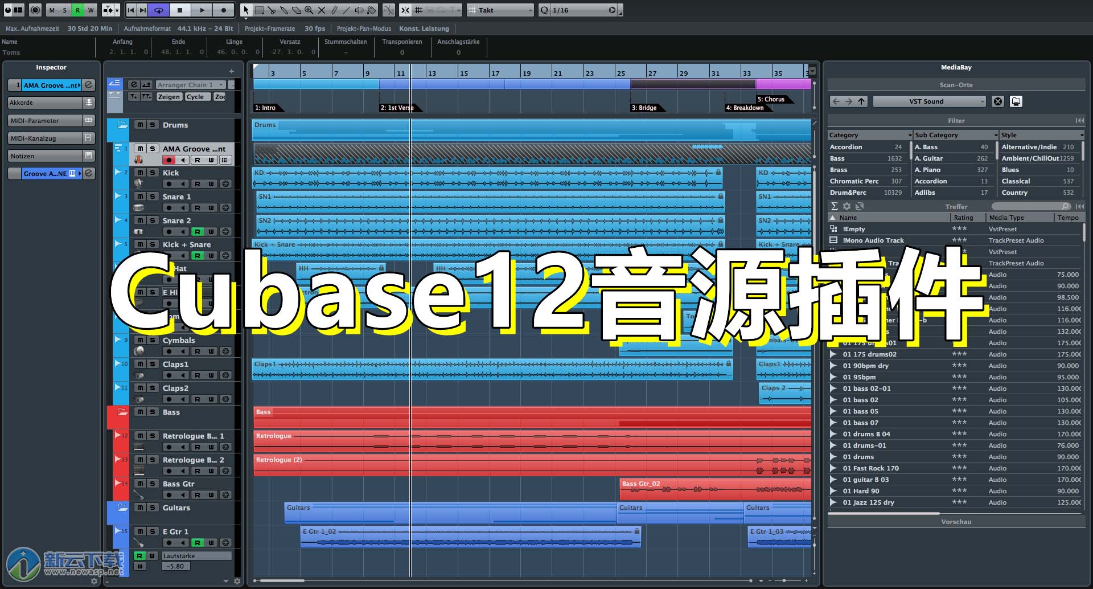Select the Line tool

tap(346, 10)
